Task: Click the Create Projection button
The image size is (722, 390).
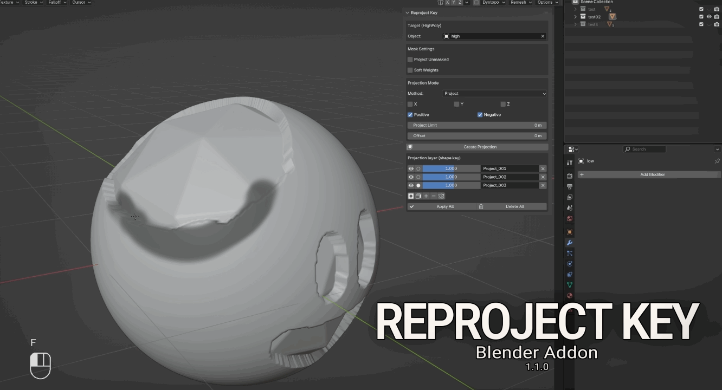Action: tap(476, 147)
